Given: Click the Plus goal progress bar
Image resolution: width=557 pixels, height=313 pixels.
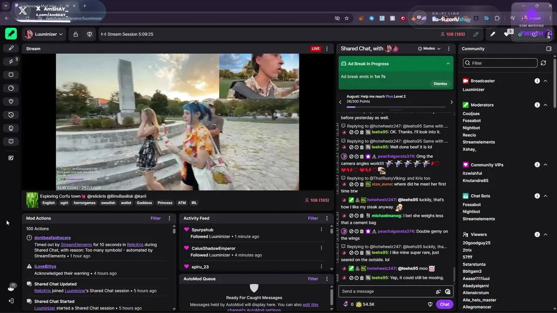Looking at the screenshot, I should tap(396, 107).
